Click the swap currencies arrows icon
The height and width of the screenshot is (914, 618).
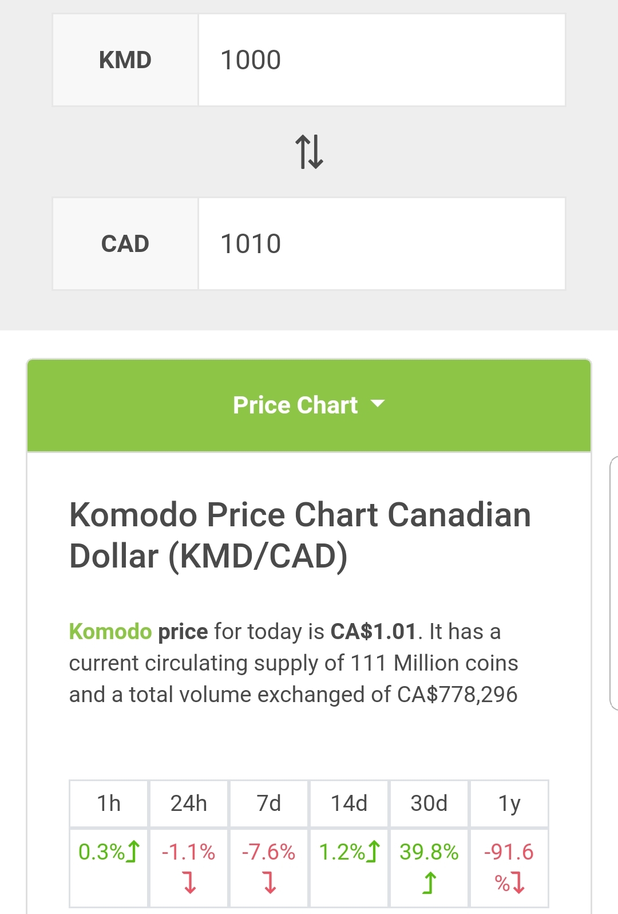[309, 152]
